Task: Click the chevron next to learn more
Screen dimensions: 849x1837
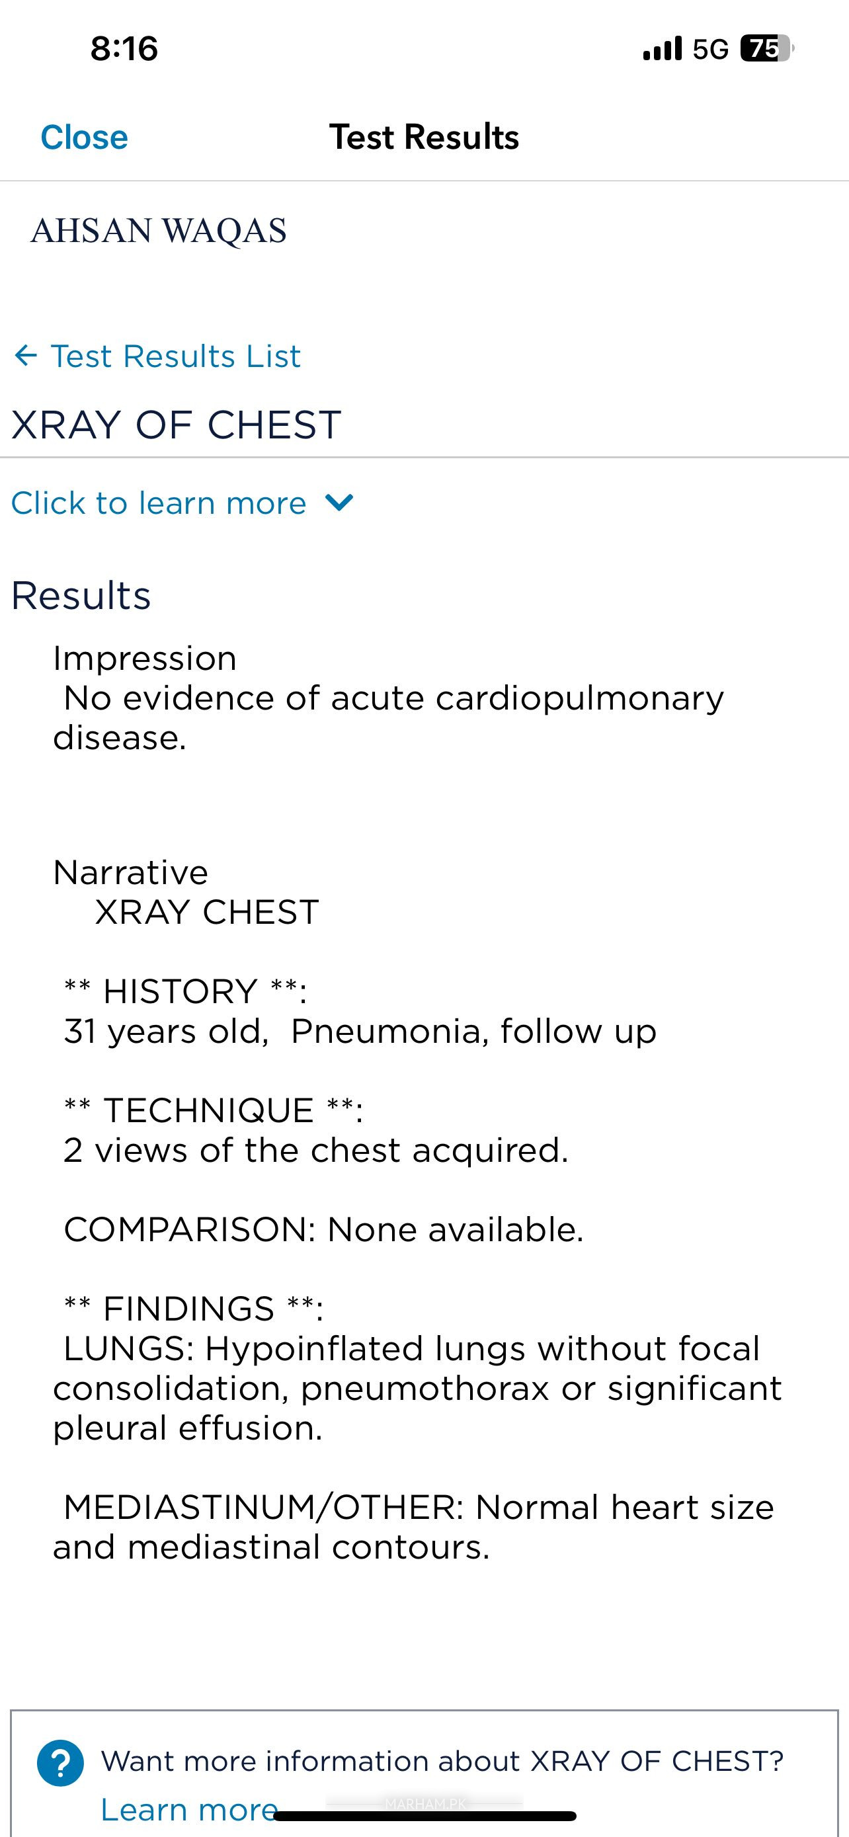Action: click(339, 503)
